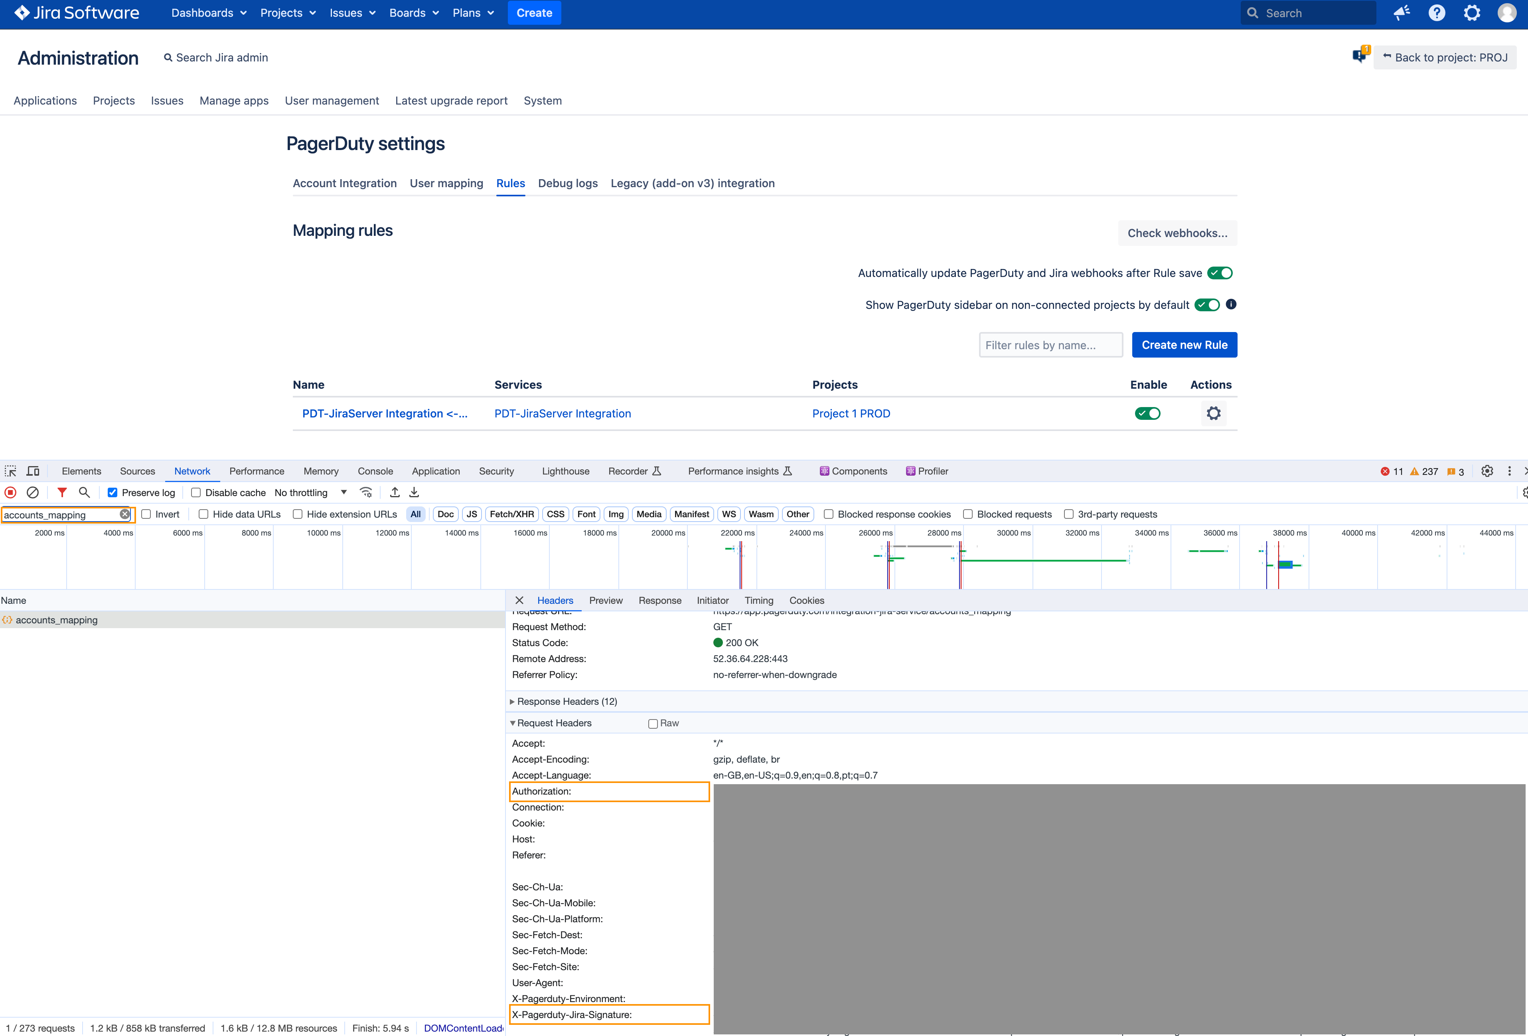
Task: Switch to the Debug logs tab
Action: (567, 184)
